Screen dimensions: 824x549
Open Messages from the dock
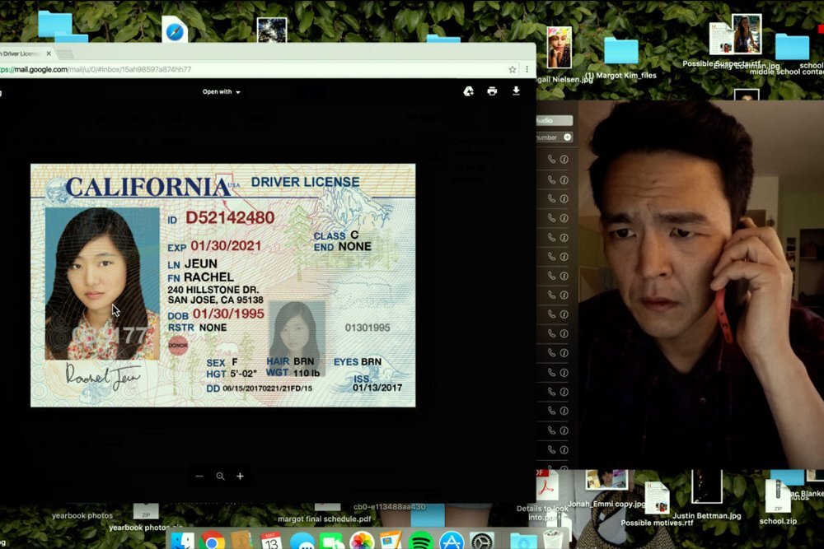click(x=302, y=541)
